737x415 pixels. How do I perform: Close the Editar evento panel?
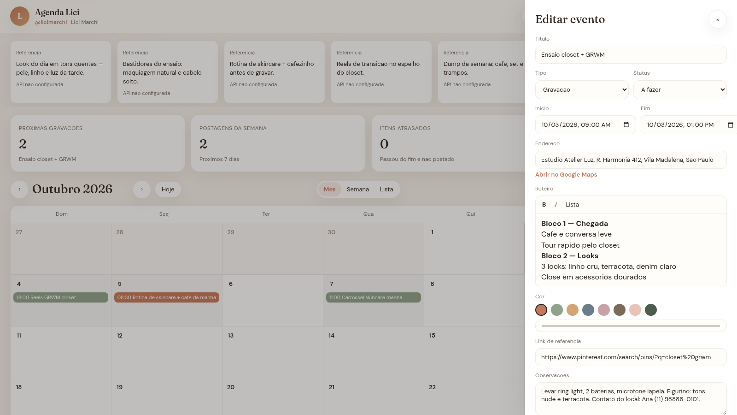point(717,19)
